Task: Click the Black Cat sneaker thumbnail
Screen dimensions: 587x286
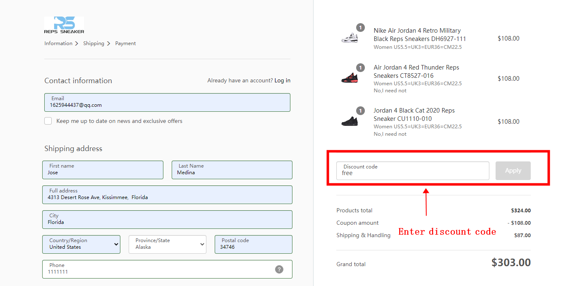Action: [x=350, y=120]
